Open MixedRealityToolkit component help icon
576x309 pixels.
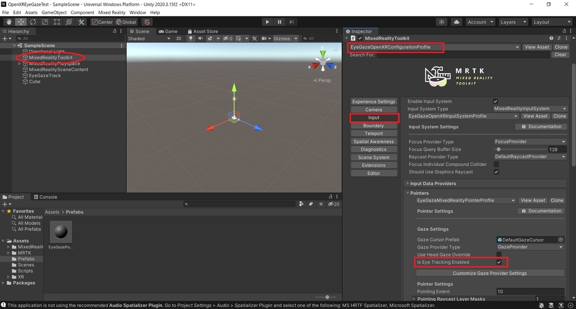click(552, 38)
